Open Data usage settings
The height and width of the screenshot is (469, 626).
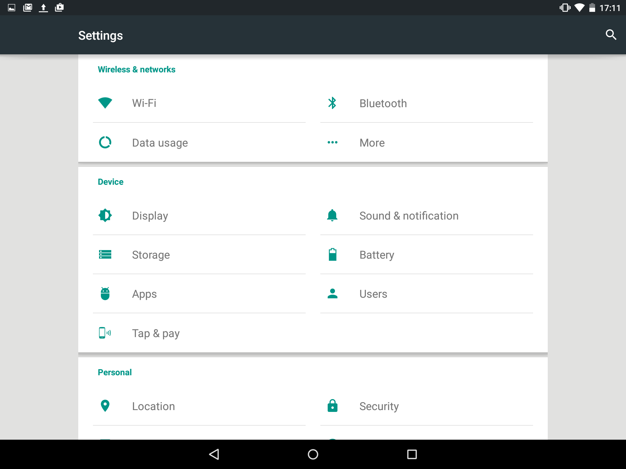199,143
